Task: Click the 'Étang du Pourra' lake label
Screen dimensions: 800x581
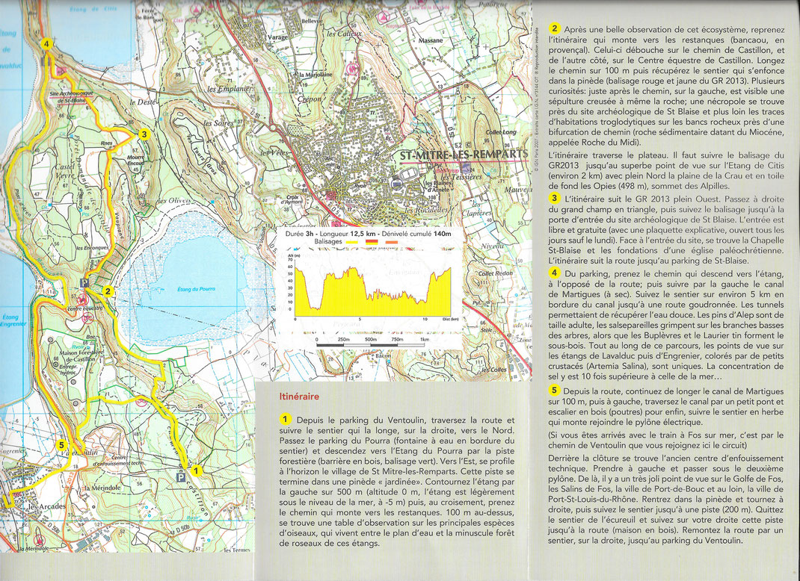Action: click(x=197, y=290)
